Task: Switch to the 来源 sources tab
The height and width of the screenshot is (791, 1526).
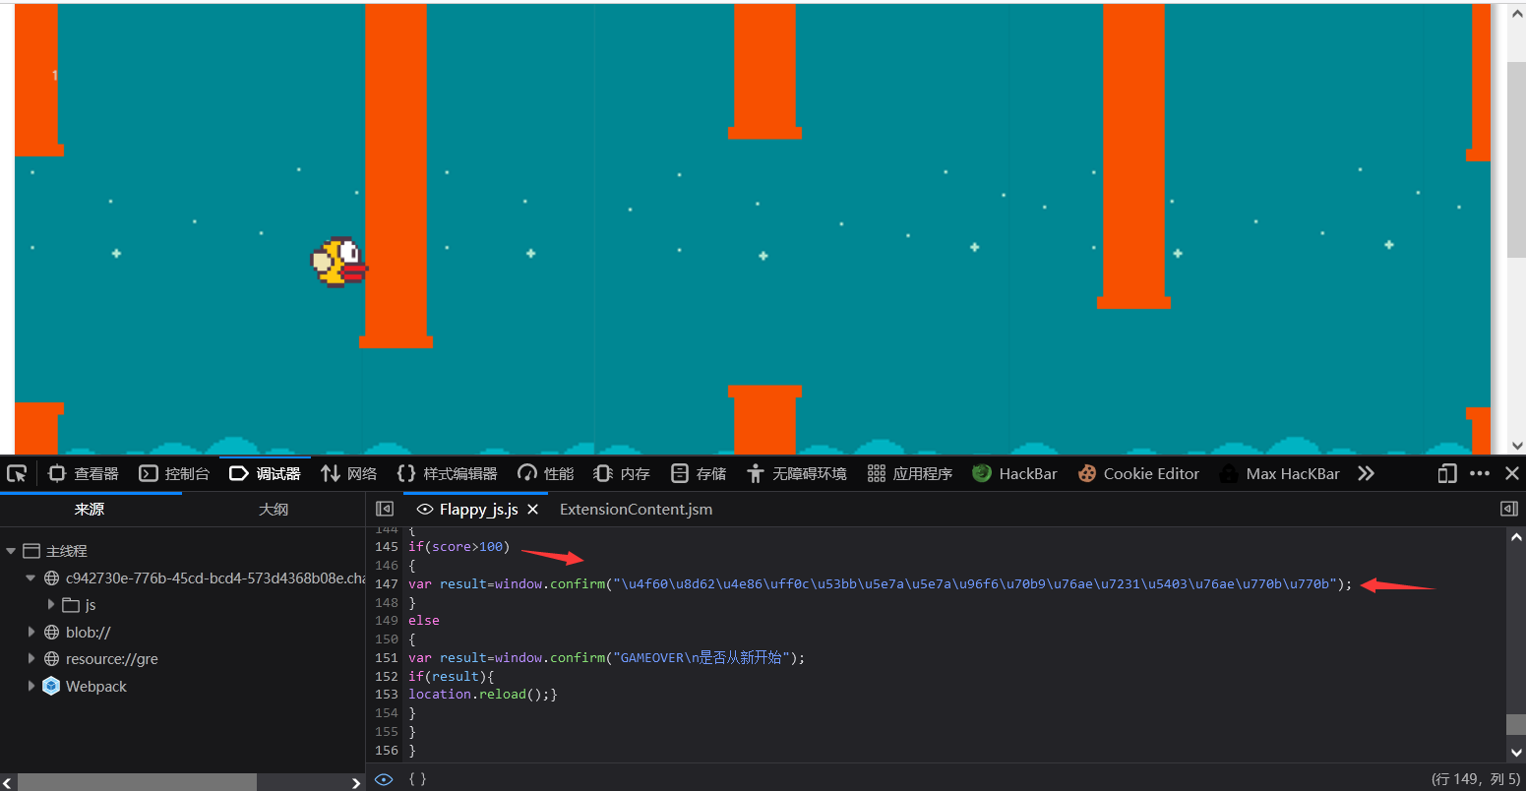Action: tap(90, 509)
